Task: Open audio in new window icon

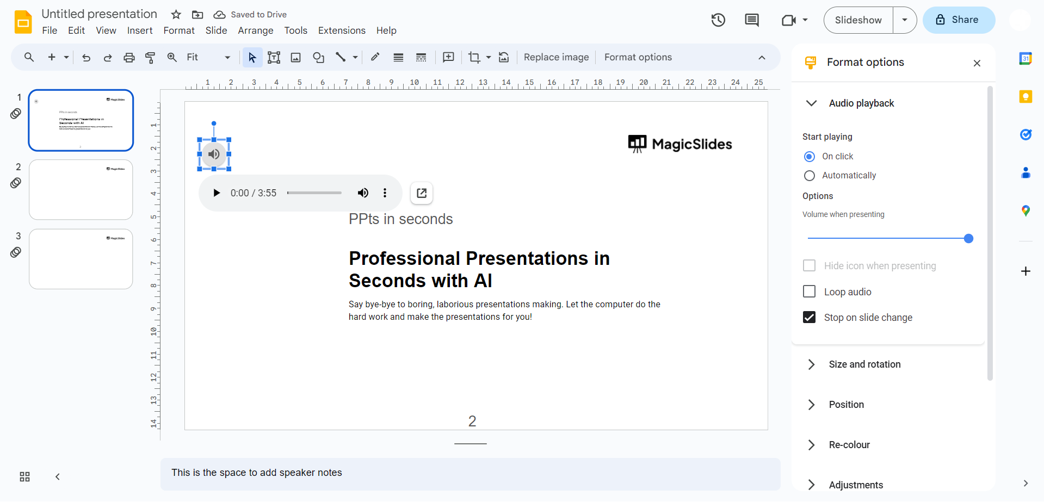Action: tap(422, 193)
